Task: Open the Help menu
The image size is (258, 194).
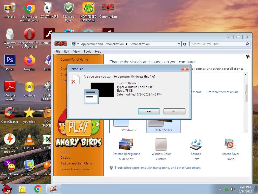Action: (98, 52)
